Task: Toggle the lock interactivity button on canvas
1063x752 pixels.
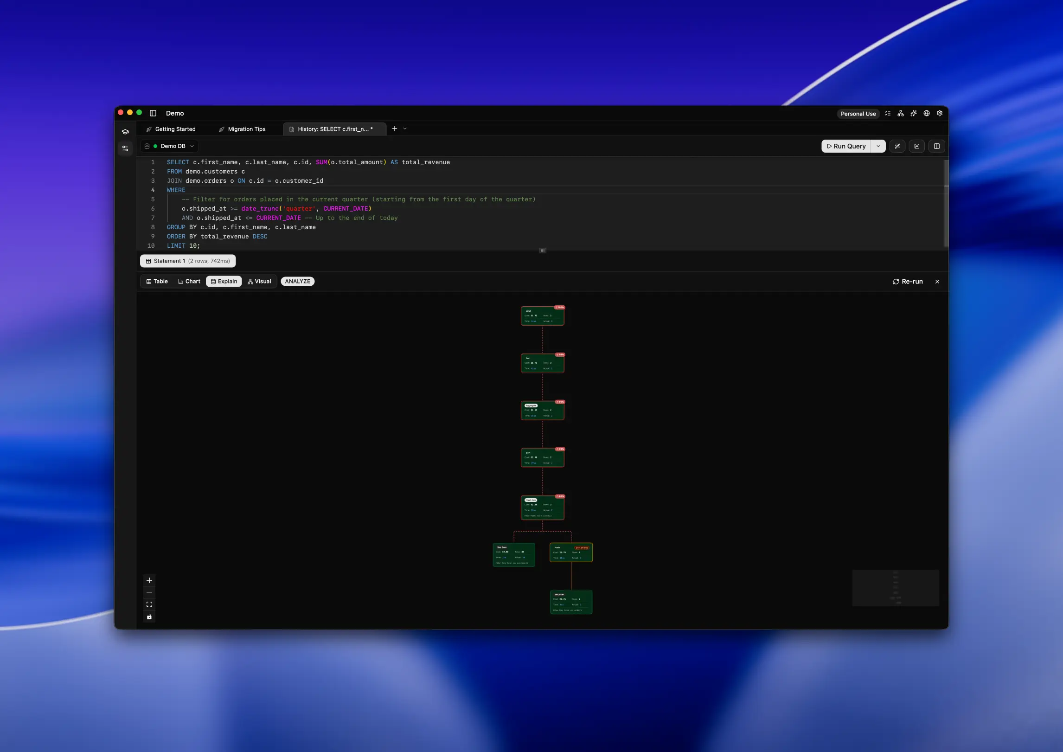Action: 149,617
